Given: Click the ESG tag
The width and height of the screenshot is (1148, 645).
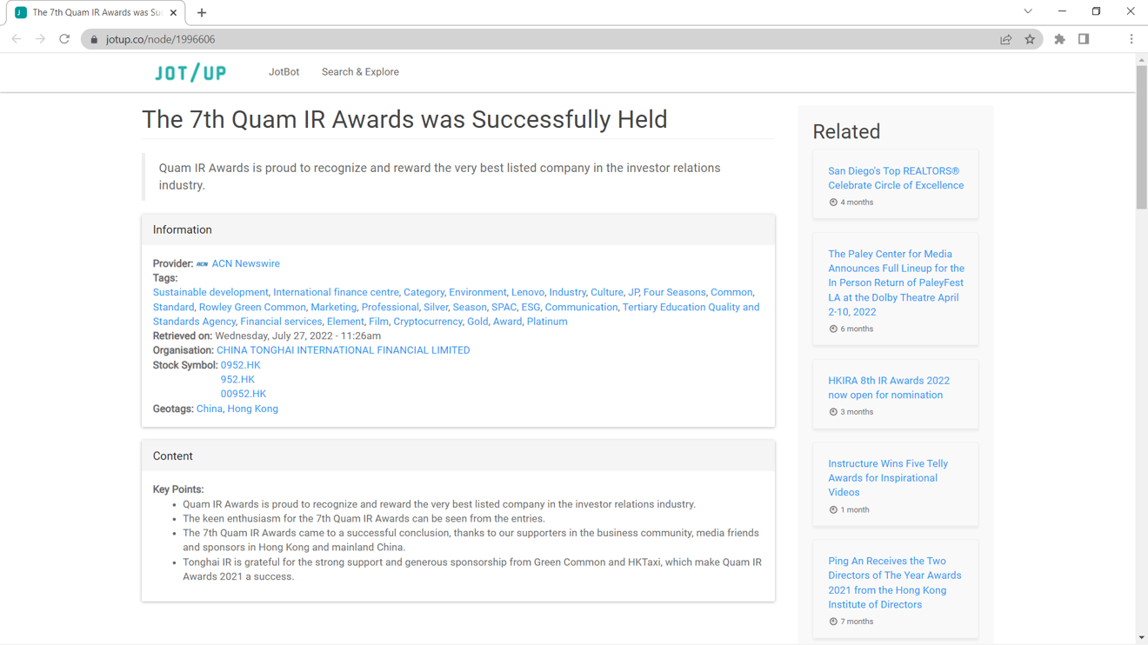Looking at the screenshot, I should pyautogui.click(x=531, y=307).
